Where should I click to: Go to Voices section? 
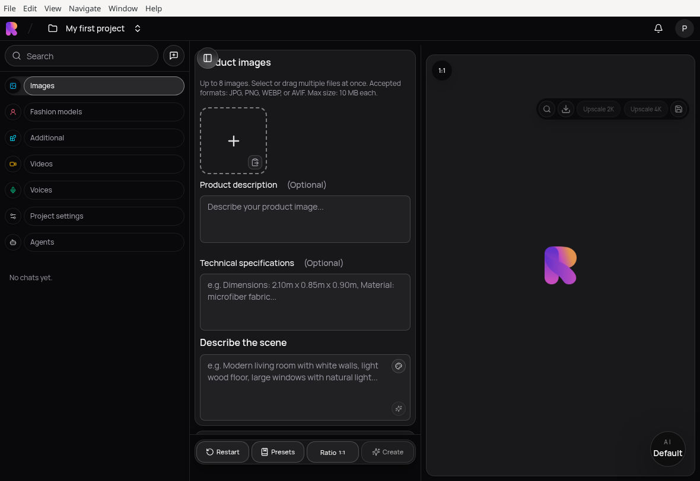point(104,190)
